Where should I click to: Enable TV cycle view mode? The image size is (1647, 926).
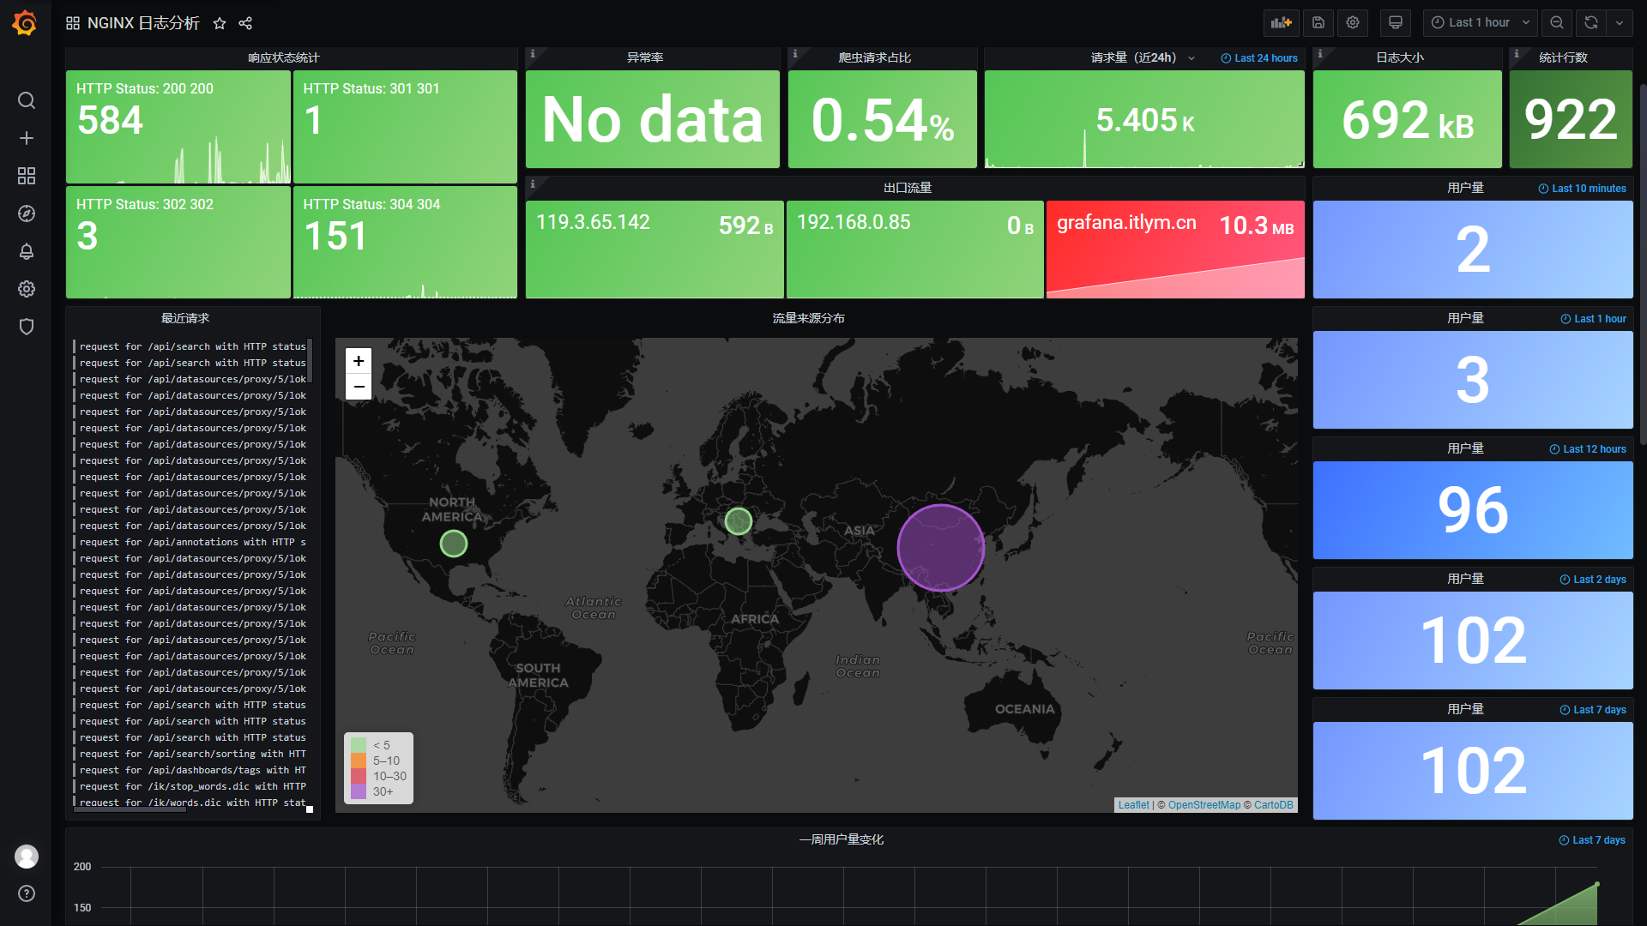point(1395,23)
